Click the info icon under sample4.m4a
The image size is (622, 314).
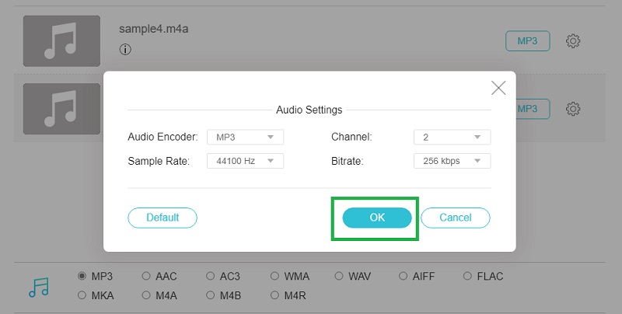point(124,50)
